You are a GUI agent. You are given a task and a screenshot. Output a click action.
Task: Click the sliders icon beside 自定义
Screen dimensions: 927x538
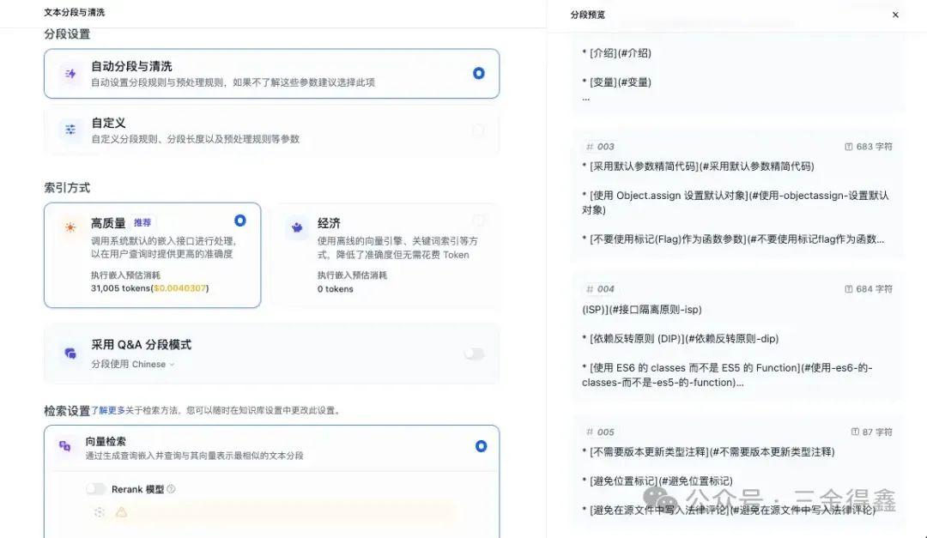click(70, 129)
